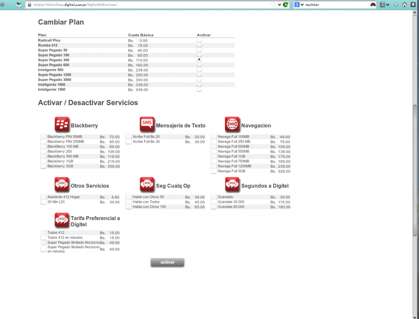Click the padlock site security icon
419x319 pixels.
pyautogui.click(x=29, y=5)
